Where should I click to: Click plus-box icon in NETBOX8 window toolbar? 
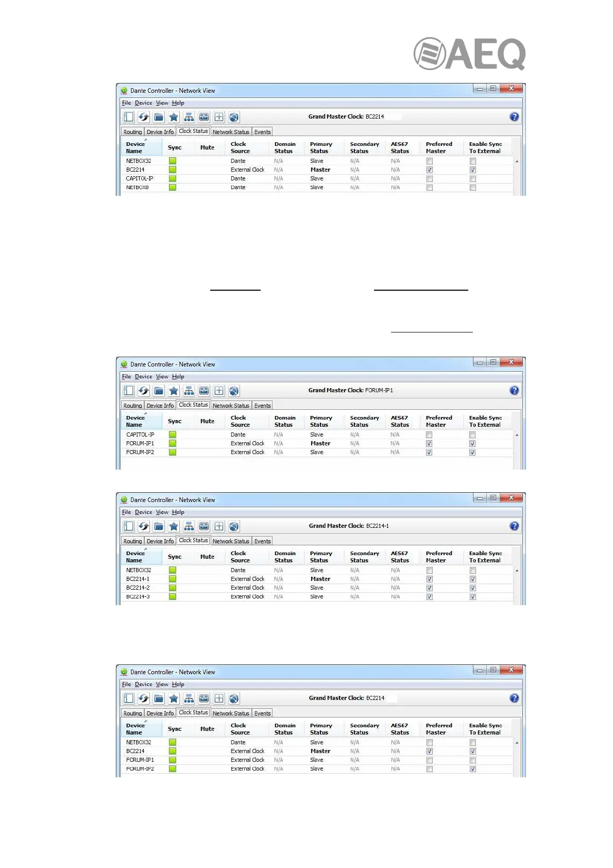coord(219,117)
